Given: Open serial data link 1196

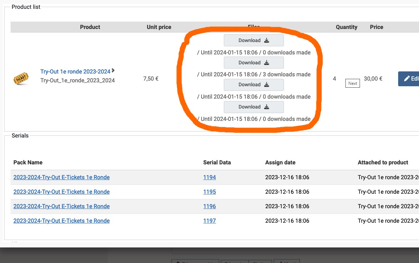Looking at the screenshot, I should [209, 206].
